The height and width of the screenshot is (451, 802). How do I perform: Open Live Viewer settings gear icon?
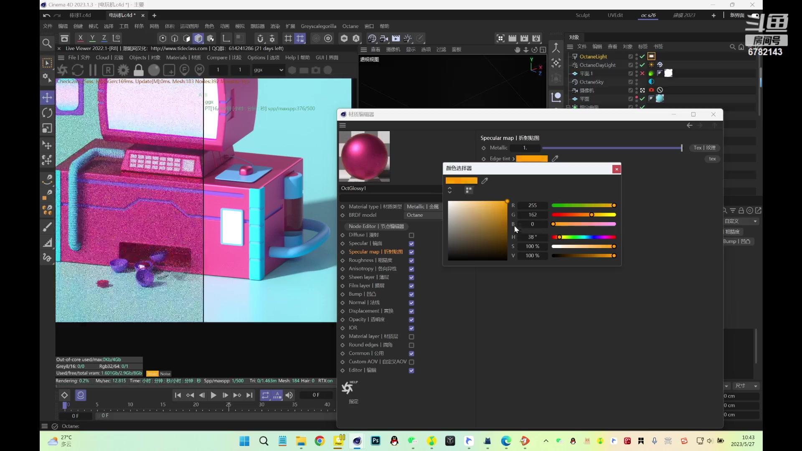123,70
